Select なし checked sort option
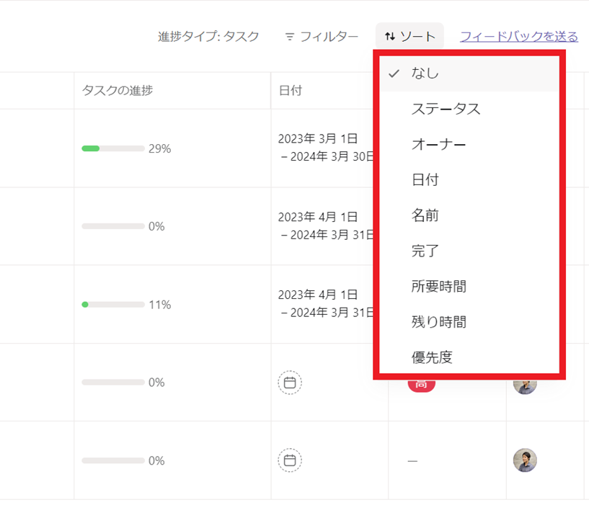 tap(425, 73)
